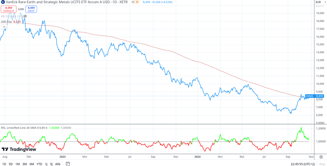Select the 5D time range
The width and height of the screenshot is (327, 166).
click(10, 164)
